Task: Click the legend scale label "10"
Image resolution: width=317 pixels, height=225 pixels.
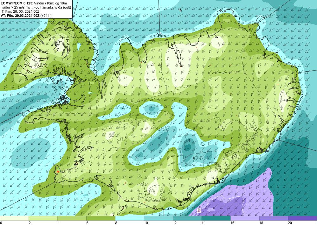Action: tap(146, 223)
